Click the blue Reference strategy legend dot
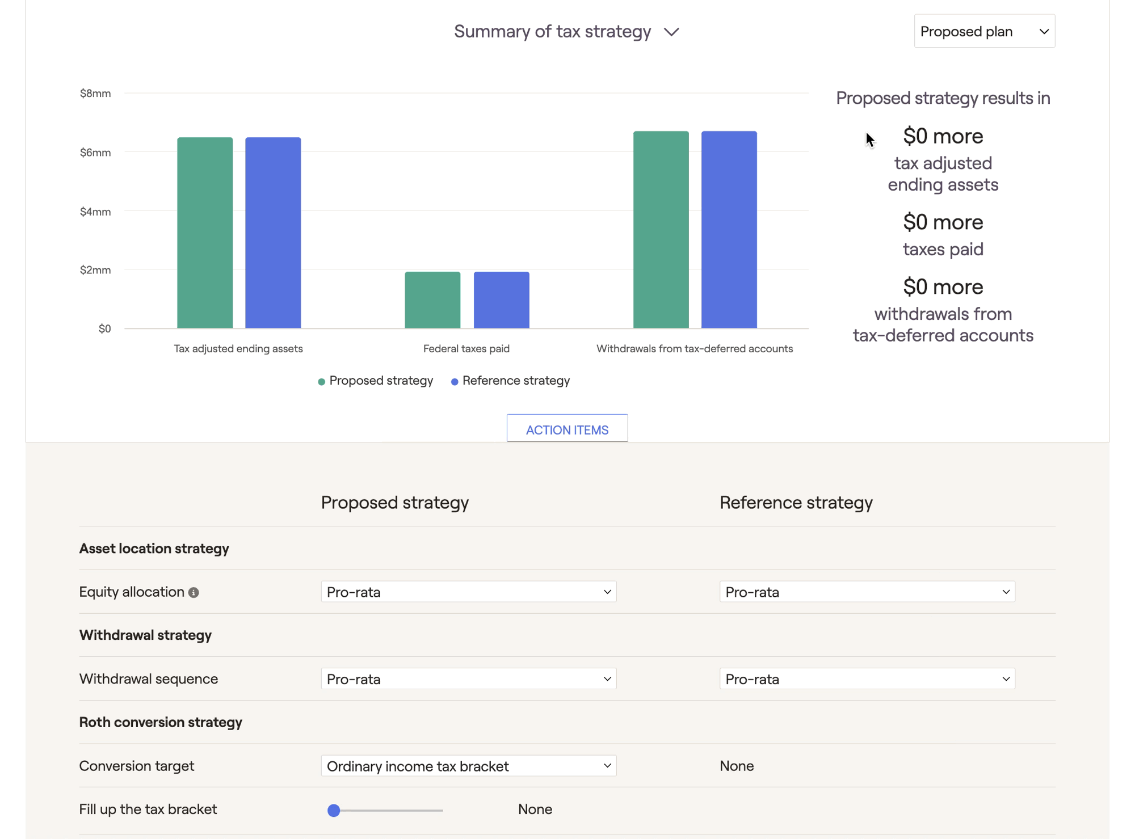Viewport: 1135px width, 839px height. [x=455, y=382]
